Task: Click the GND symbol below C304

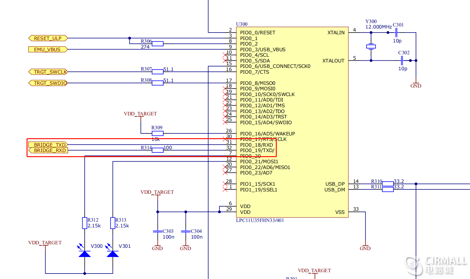Action: [185, 247]
